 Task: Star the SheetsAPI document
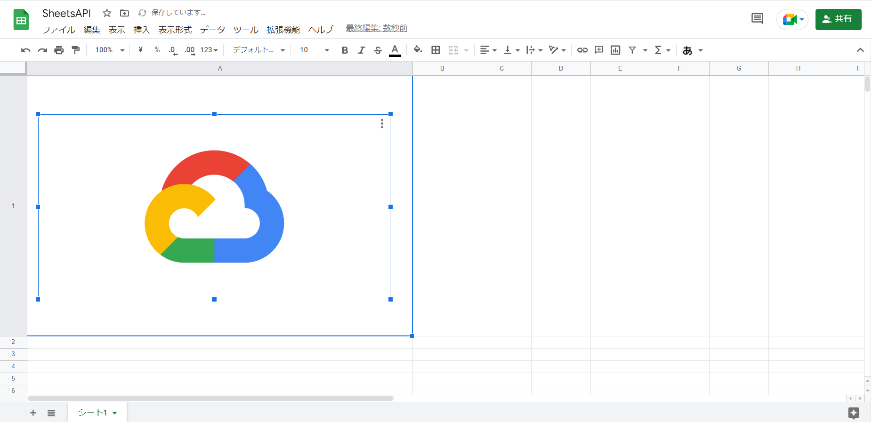pos(107,13)
